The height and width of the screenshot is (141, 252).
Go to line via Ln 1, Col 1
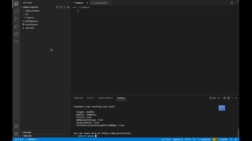point(166,139)
